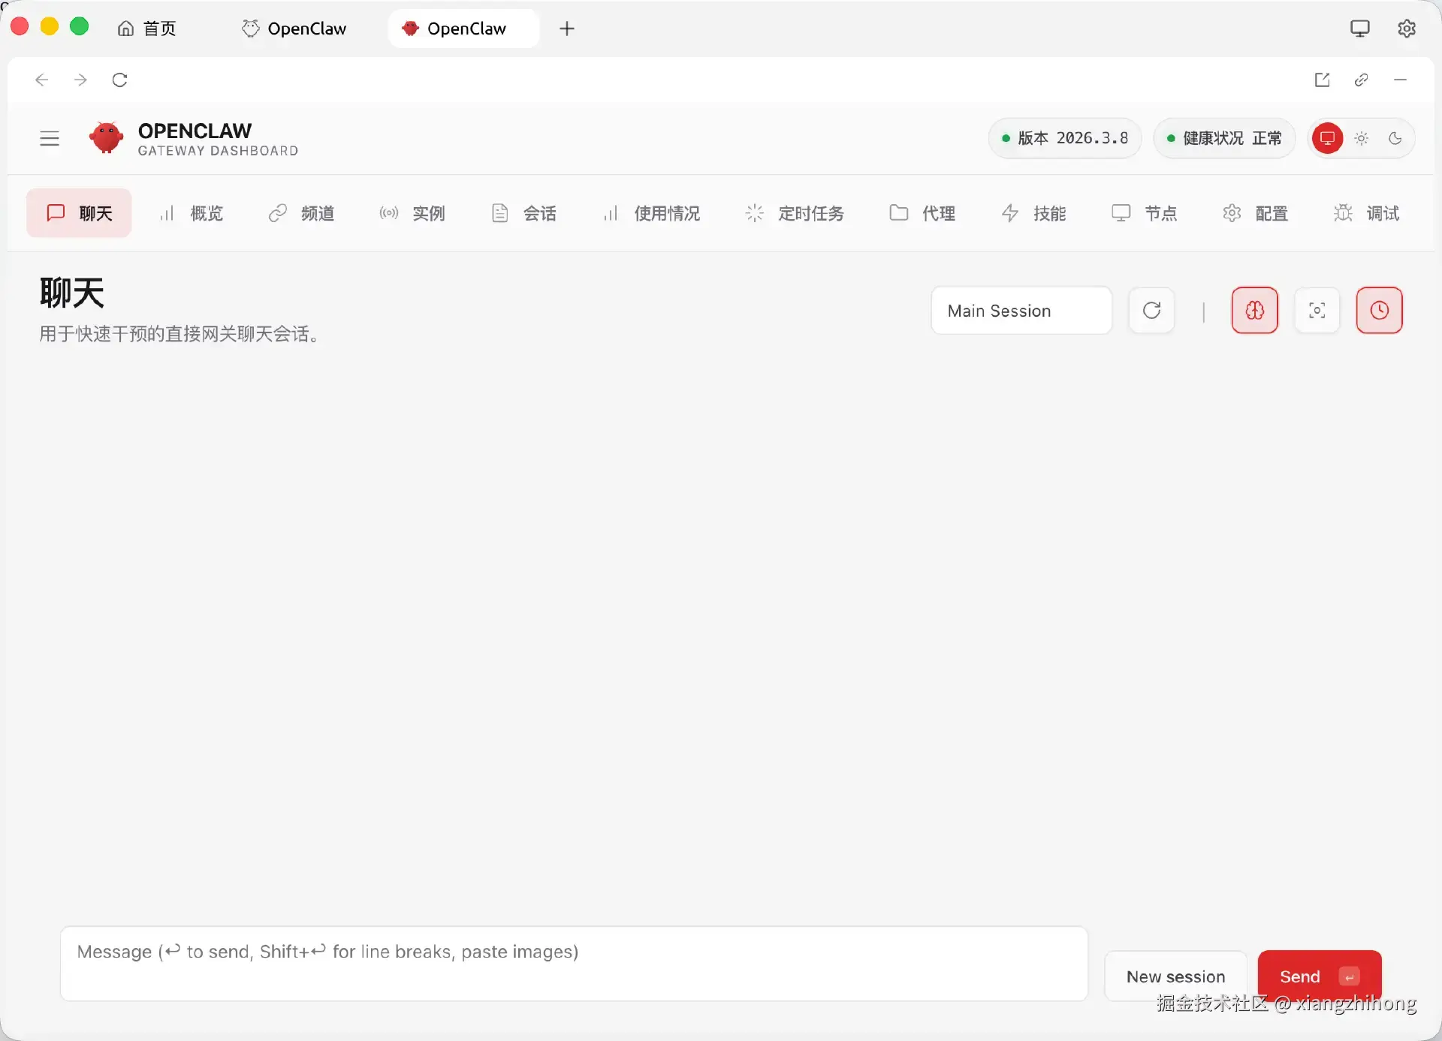1442x1041 pixels.
Task: Toggle the red clock icon button
Action: point(1379,310)
